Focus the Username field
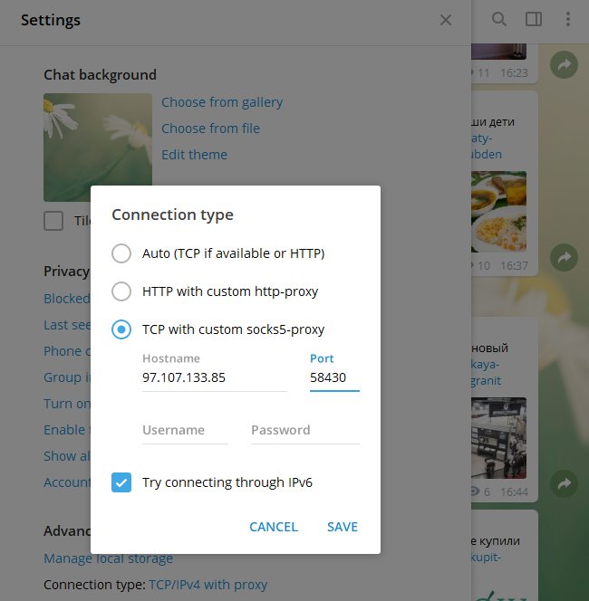The width and height of the screenshot is (589, 601). click(186, 430)
